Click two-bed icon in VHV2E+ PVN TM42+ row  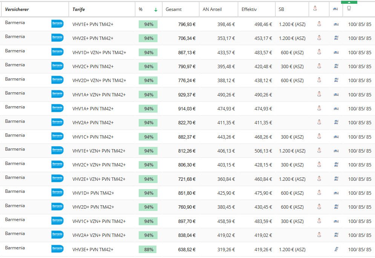[x=336, y=38]
